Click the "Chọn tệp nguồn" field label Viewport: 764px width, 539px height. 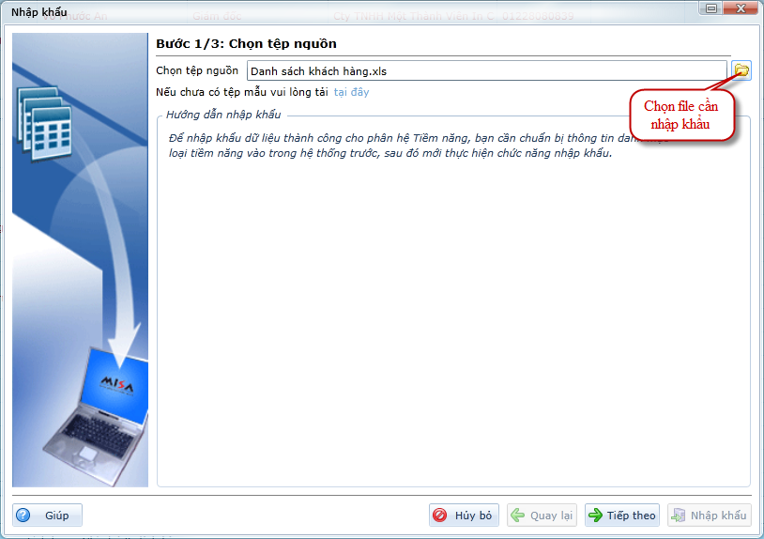pyautogui.click(x=197, y=70)
